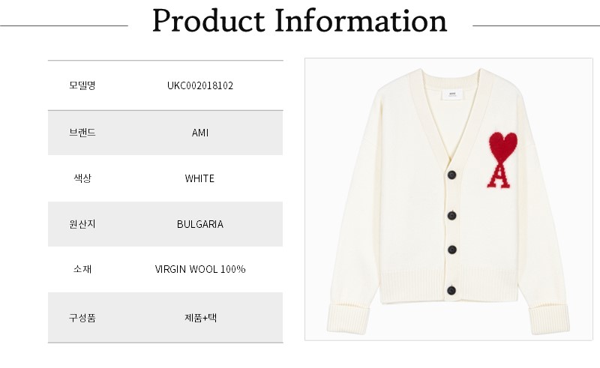Click the top black button on the cardigan
This screenshot has width=600, height=368.
tap(451, 175)
